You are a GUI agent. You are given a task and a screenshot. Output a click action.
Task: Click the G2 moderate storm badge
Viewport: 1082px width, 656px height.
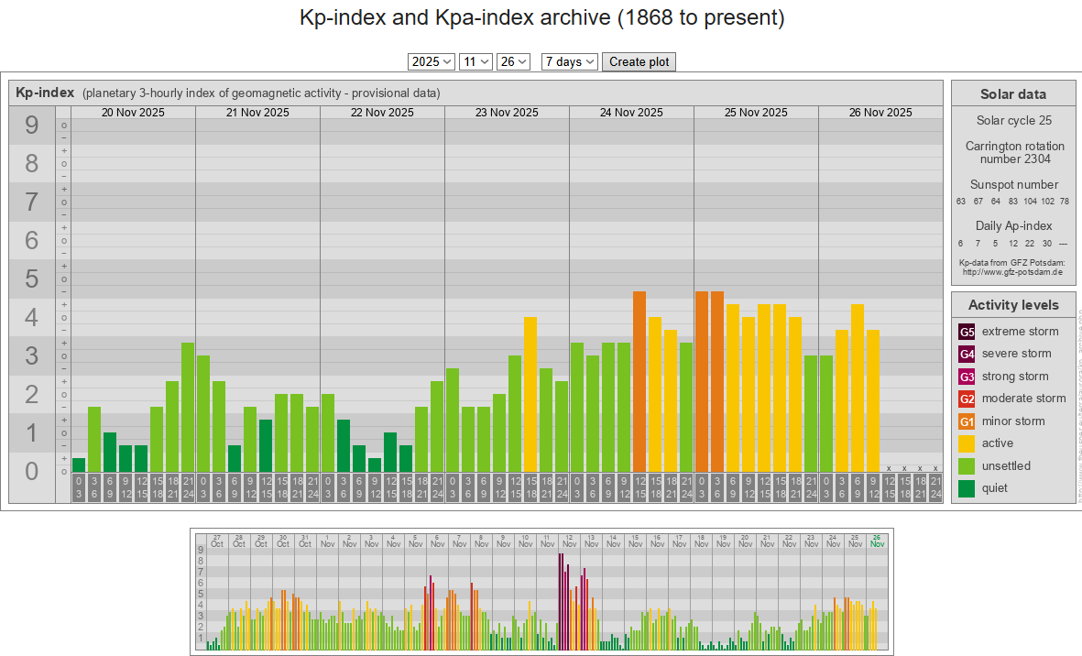tap(967, 399)
